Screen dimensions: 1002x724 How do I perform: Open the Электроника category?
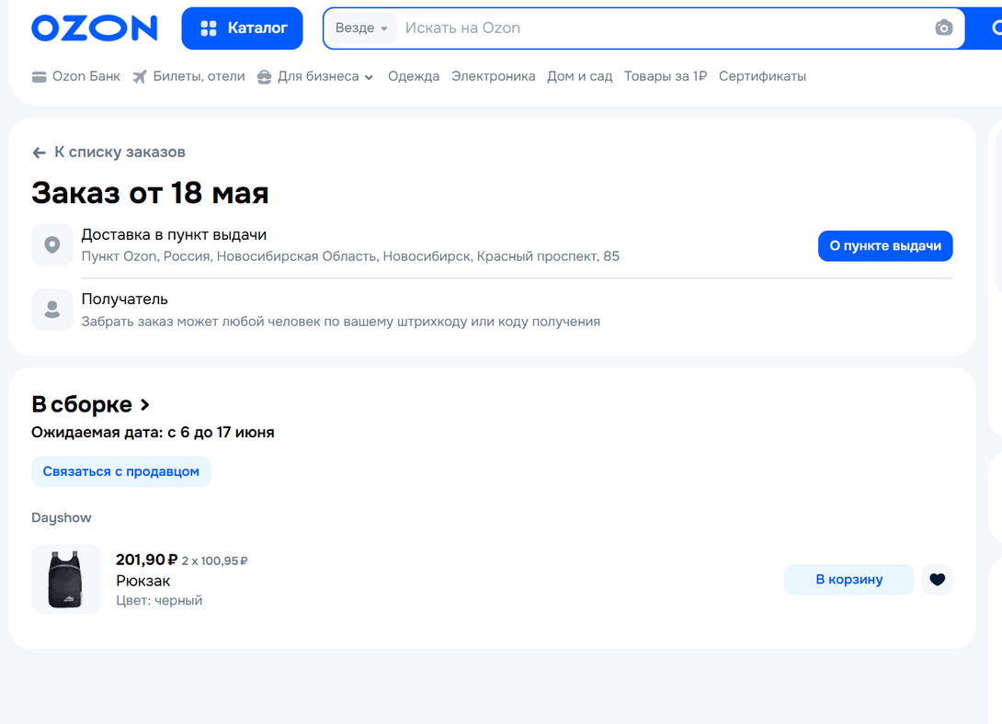coord(494,76)
